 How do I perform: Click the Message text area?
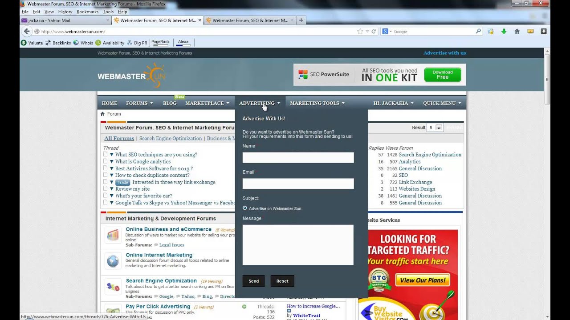pyautogui.click(x=298, y=245)
